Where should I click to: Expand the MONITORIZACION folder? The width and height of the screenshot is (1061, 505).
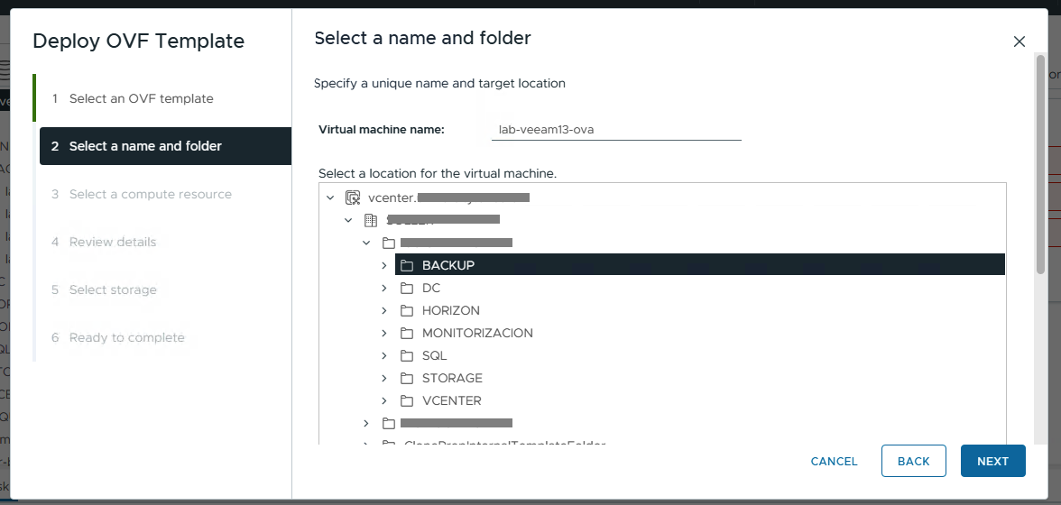384,334
